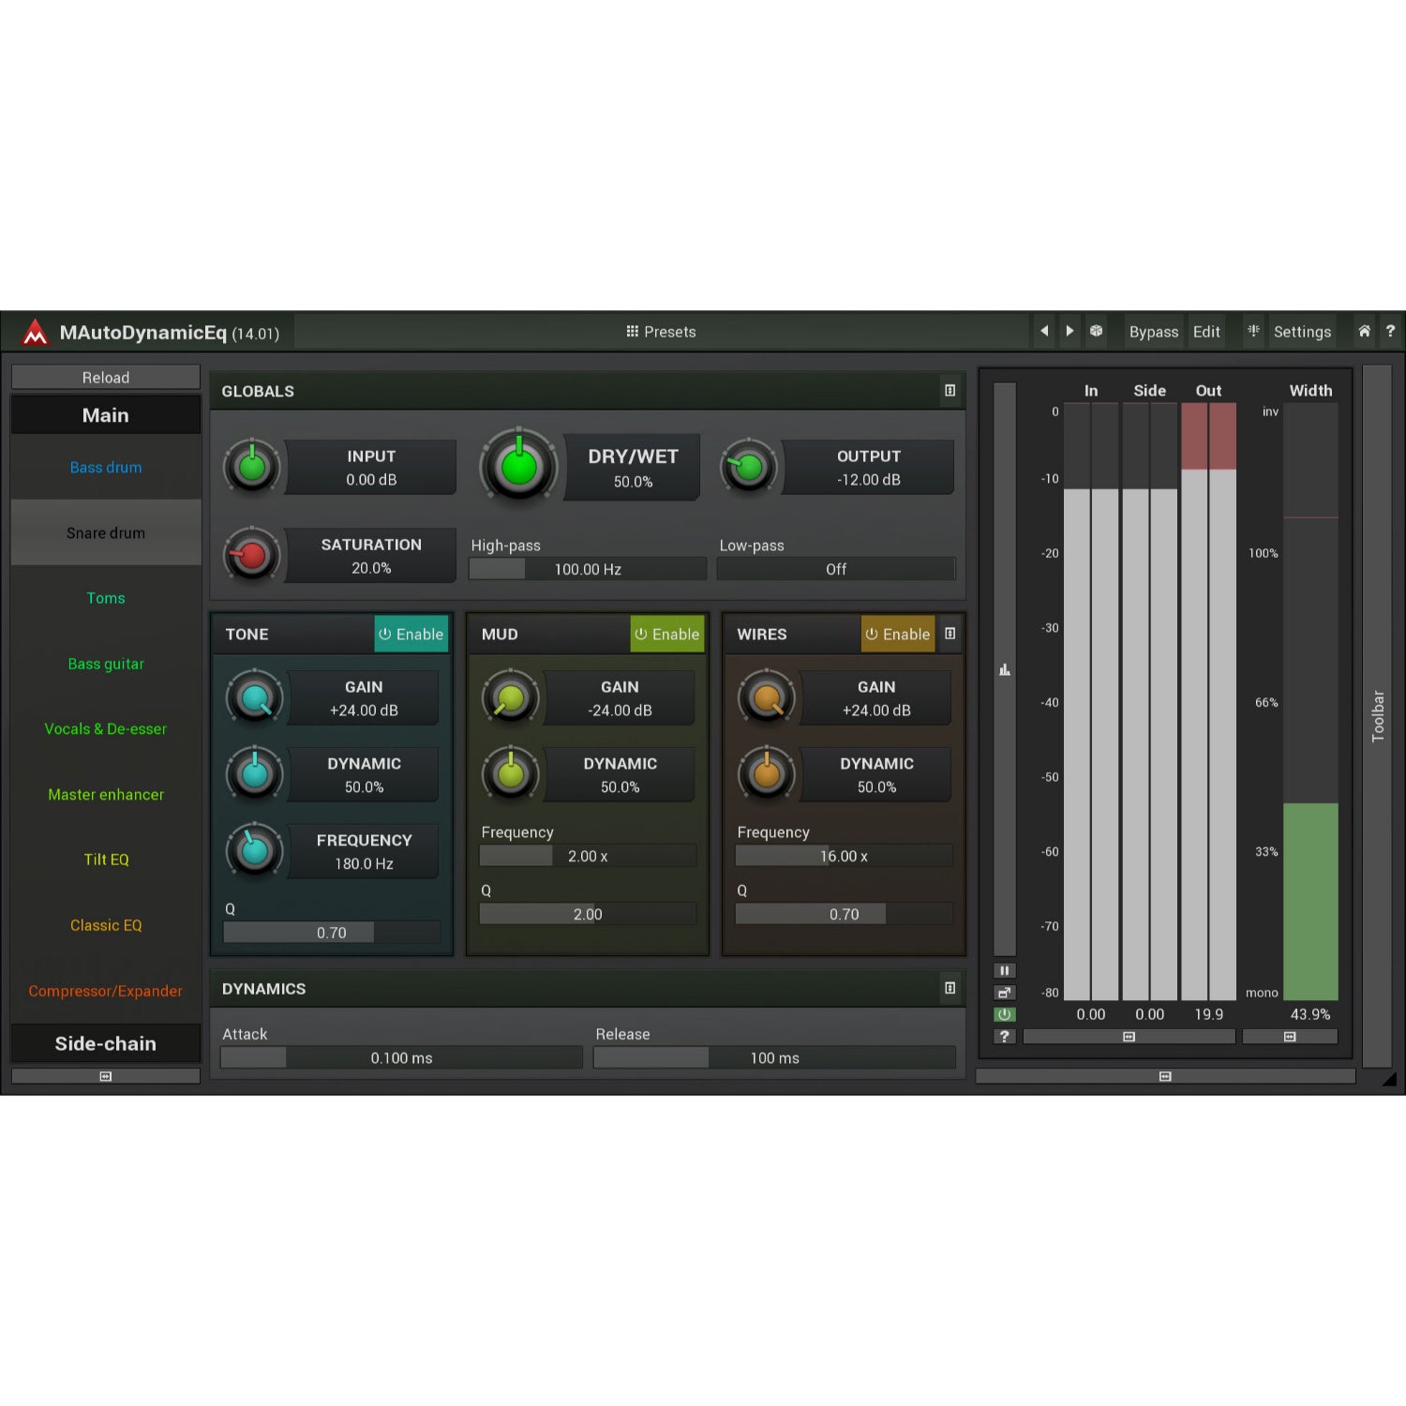Go to the next preset arrow
Image resolution: width=1406 pixels, height=1406 pixels.
coord(1069,331)
